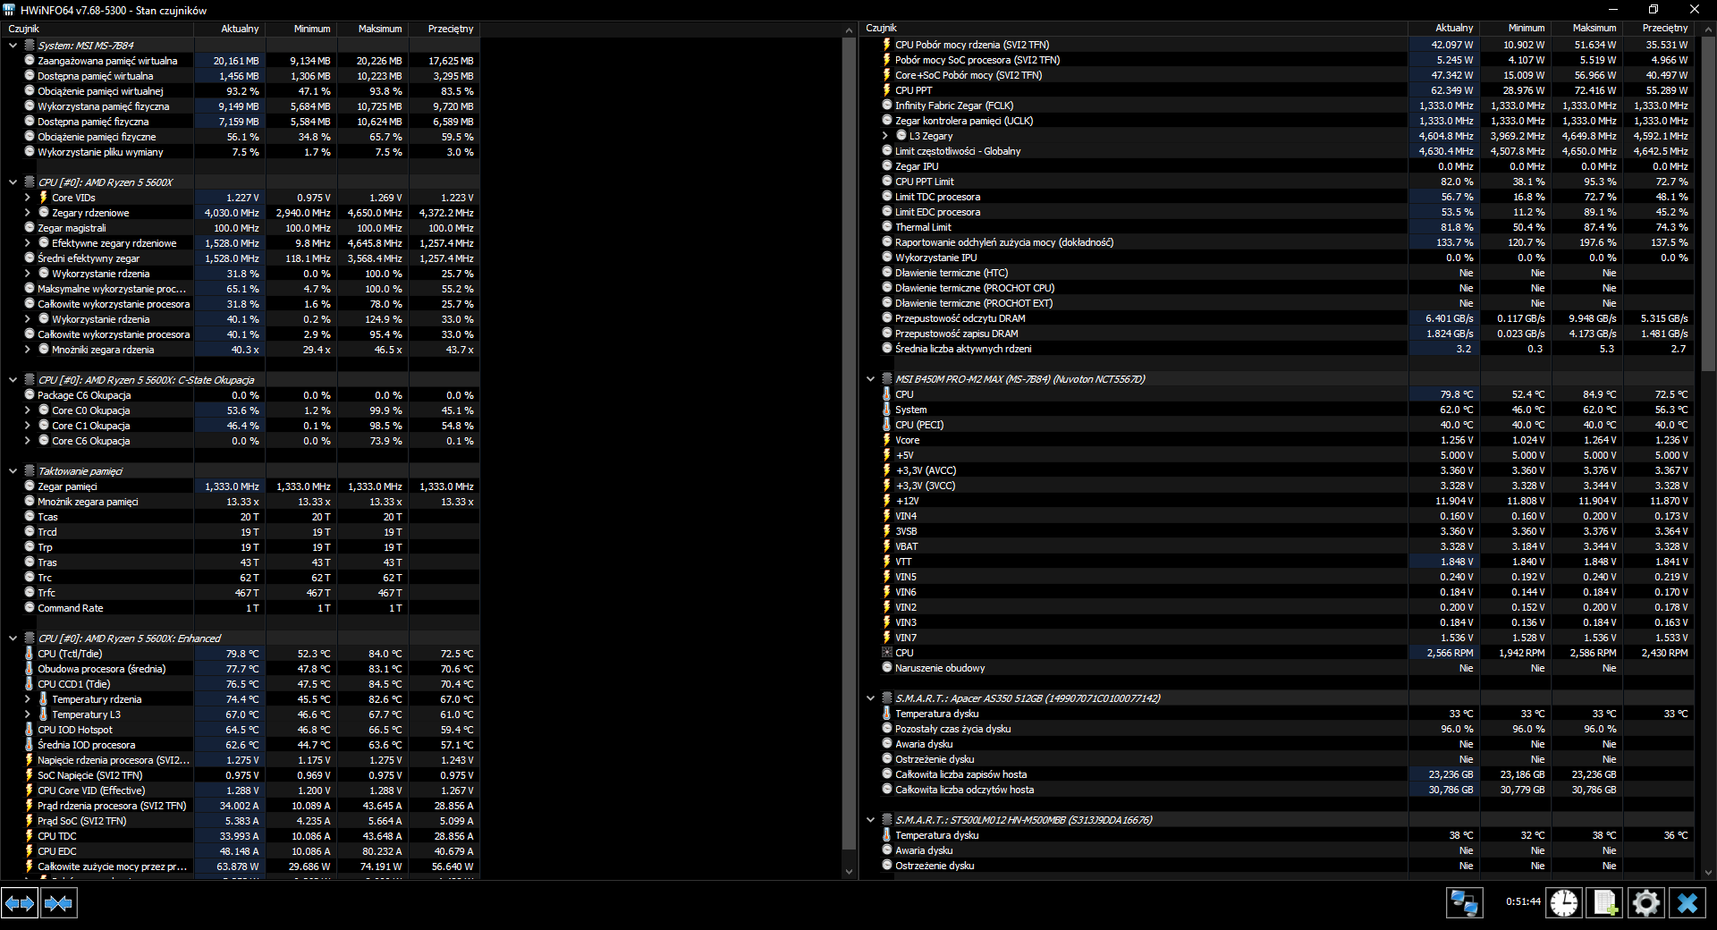Screen dimensions: 1717x930
Task: Click the chip icon of Taktowanie pamięci group
Action: [29, 471]
